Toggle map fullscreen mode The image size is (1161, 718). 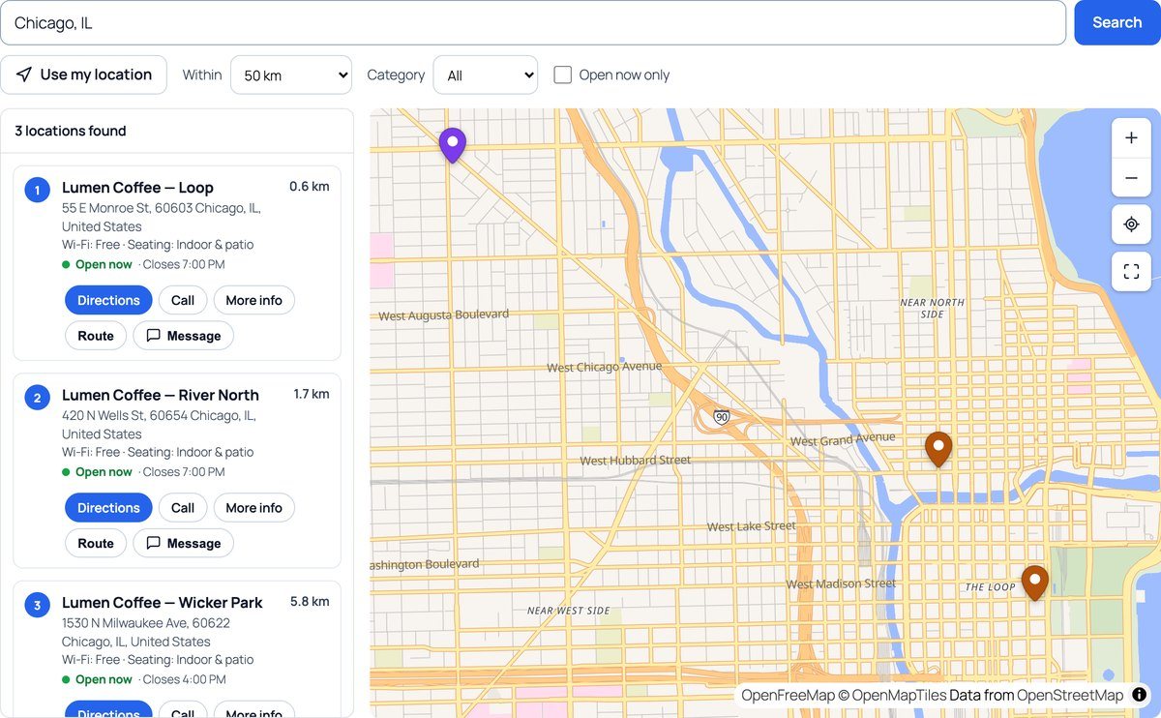(x=1131, y=271)
